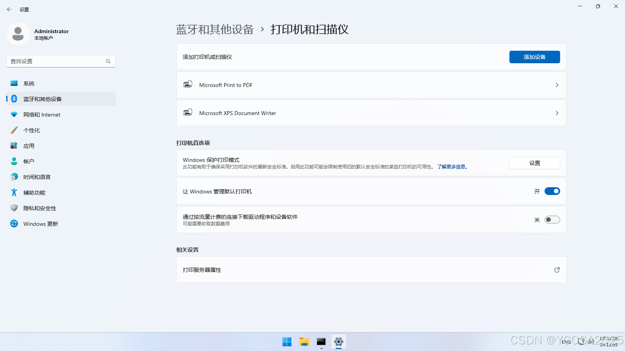Screen dimensions: 625x351
Task: Open 打印服务器属性 row
Action: coord(371,270)
